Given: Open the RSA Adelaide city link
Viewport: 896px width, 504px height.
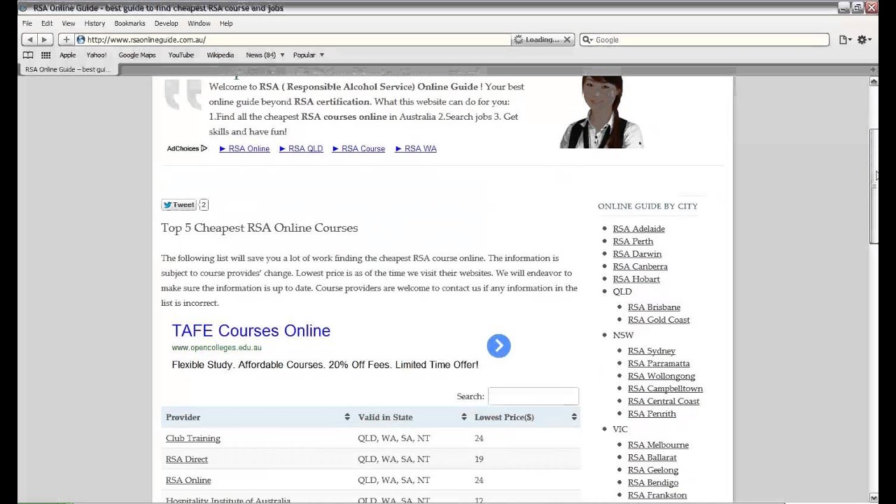Looking at the screenshot, I should 638,229.
